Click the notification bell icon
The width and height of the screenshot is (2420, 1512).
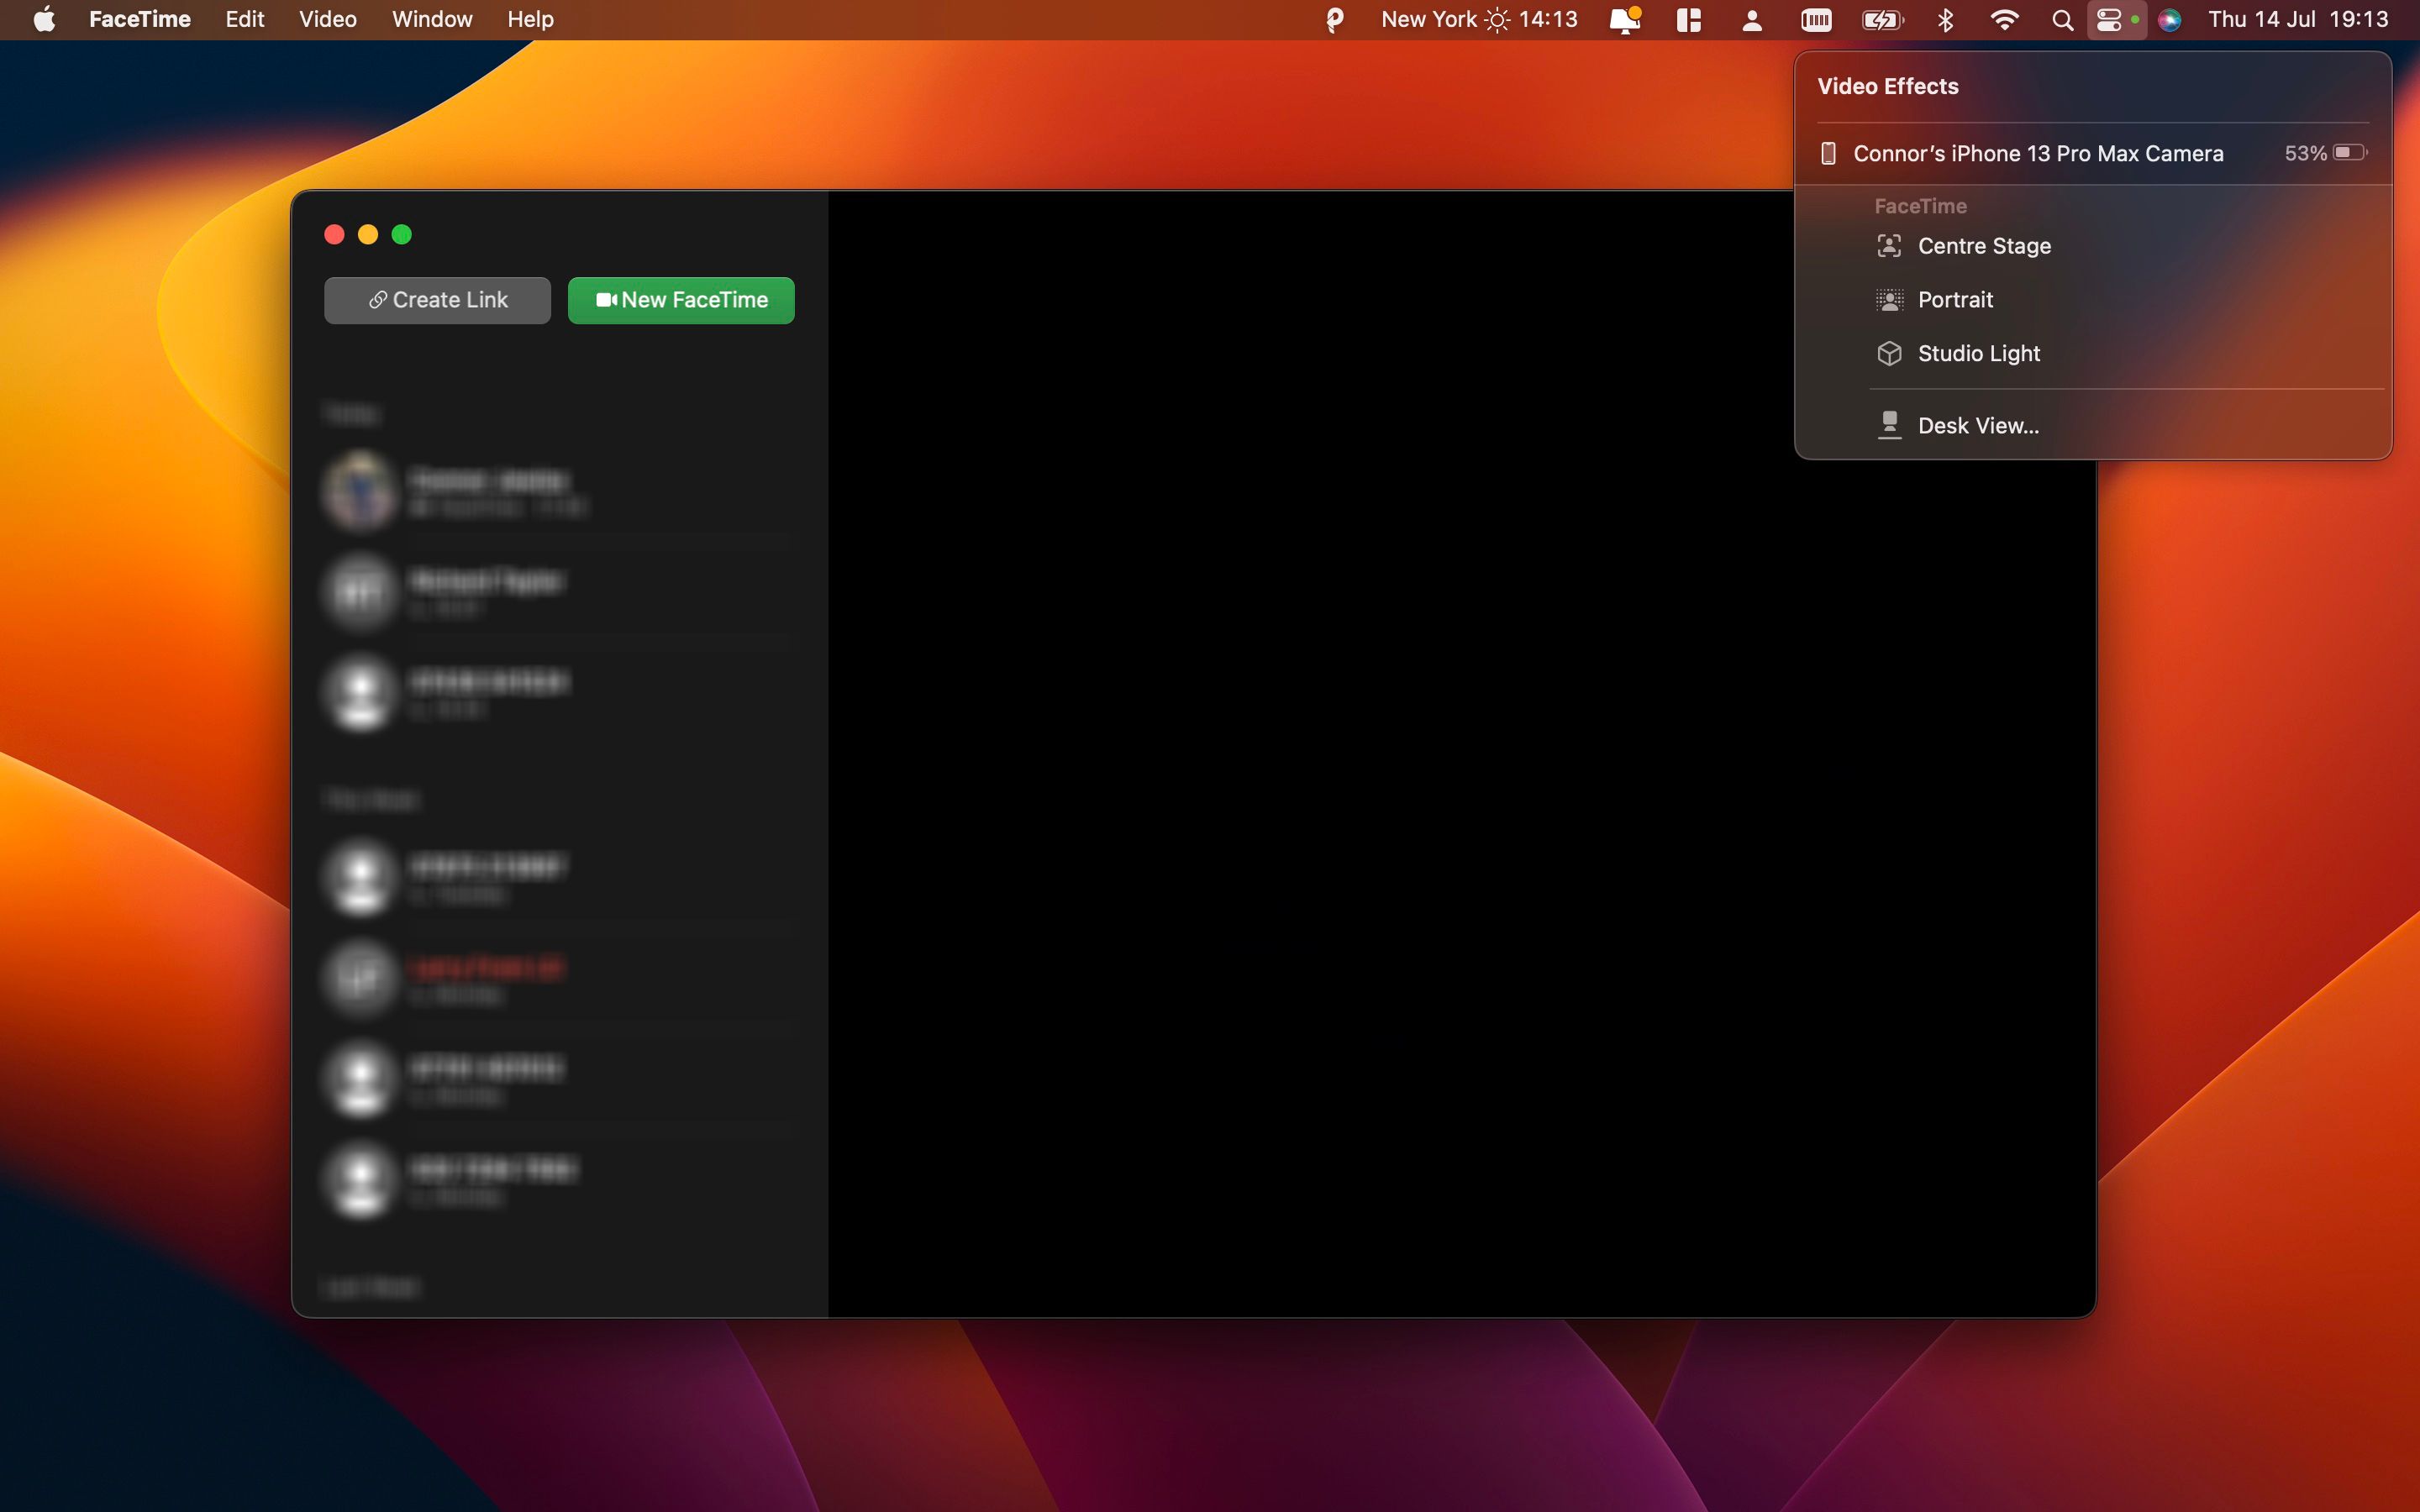(x=1624, y=19)
